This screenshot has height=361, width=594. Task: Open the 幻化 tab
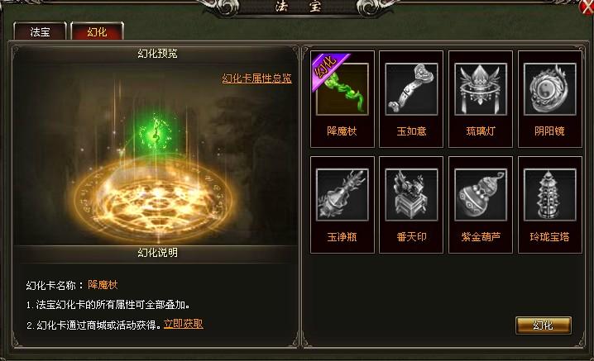[x=97, y=31]
